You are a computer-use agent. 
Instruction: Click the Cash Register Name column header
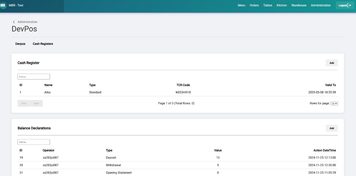coord(48,85)
